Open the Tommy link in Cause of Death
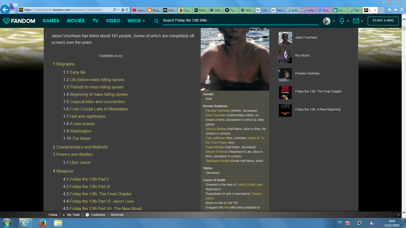 coord(256,194)
